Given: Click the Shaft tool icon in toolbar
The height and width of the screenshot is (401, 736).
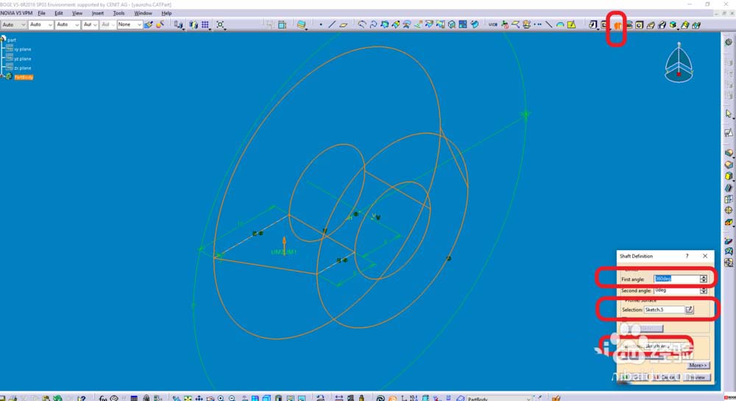Looking at the screenshot, I should 618,25.
